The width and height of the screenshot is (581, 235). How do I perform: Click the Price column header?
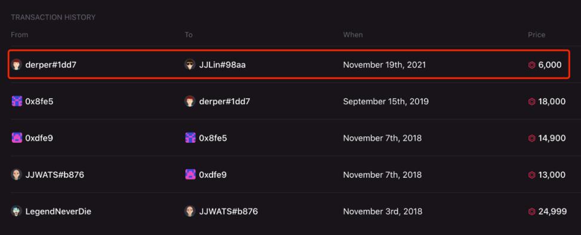point(536,35)
